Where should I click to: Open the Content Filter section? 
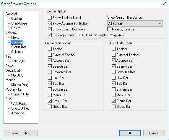(20, 94)
